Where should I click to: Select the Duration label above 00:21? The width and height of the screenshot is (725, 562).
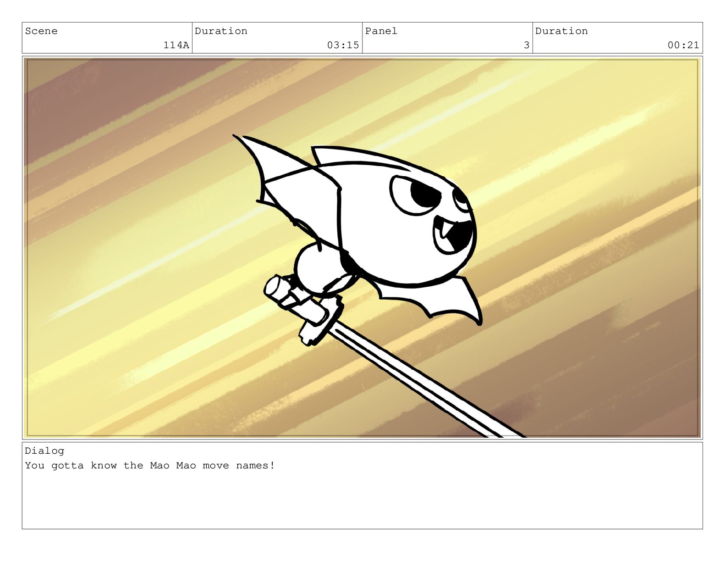561,31
